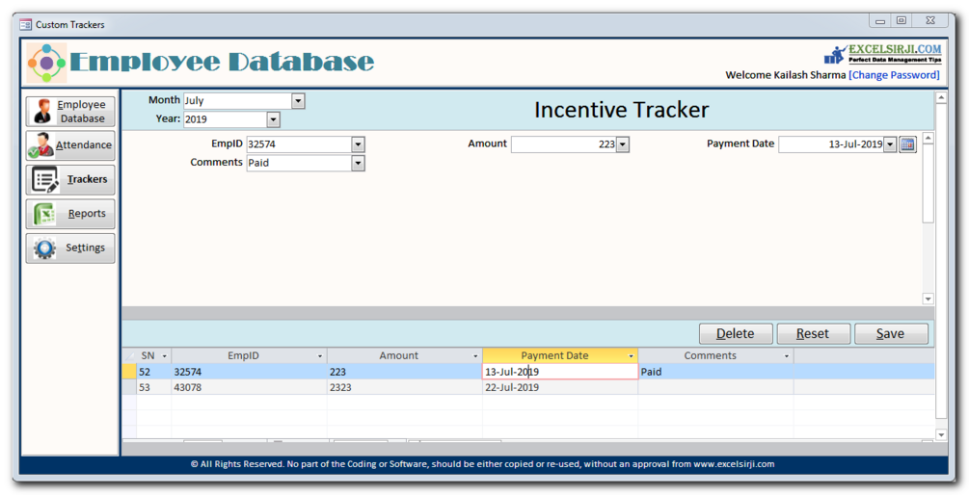This screenshot has height=495, width=969.
Task: Click into the Month field showing July
Action: (237, 100)
